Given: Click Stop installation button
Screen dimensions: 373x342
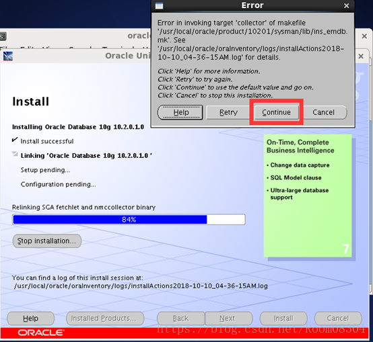Looking at the screenshot, I should (47, 241).
